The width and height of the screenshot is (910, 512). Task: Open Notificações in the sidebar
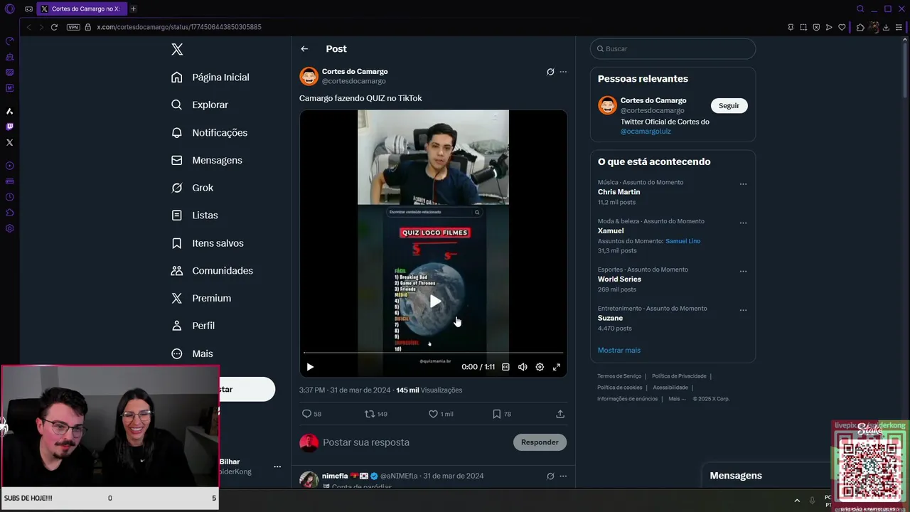coord(210,132)
